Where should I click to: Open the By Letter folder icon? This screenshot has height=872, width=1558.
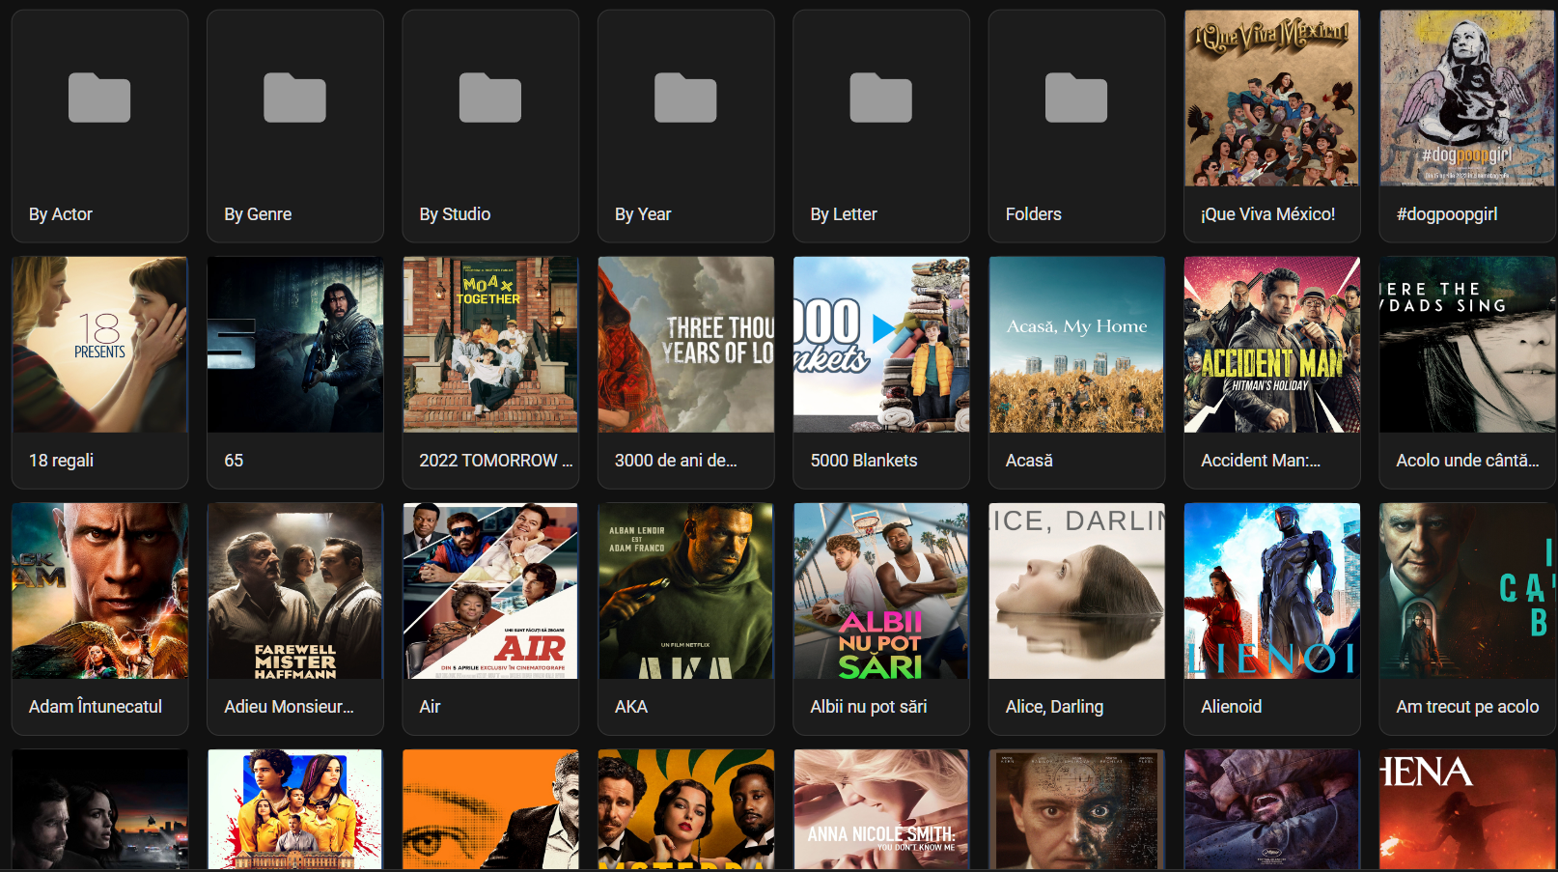coord(880,98)
